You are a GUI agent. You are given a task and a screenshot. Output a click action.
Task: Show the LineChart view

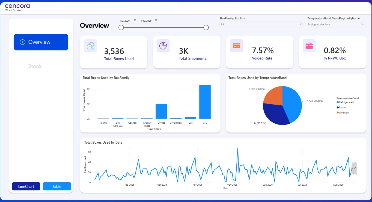(x=26, y=186)
